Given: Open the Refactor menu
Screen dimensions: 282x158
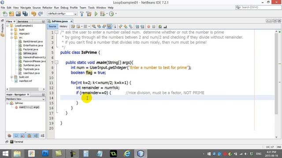Looking at the screenshot, I should coord(47,7).
